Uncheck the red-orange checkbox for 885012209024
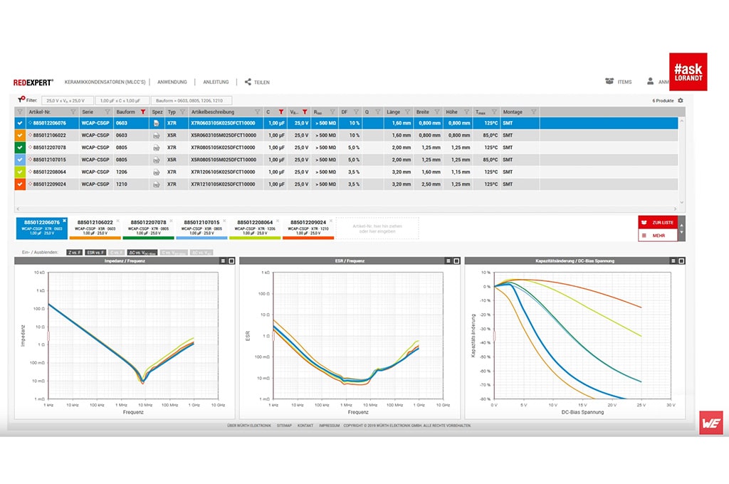The image size is (729, 484). [x=19, y=184]
